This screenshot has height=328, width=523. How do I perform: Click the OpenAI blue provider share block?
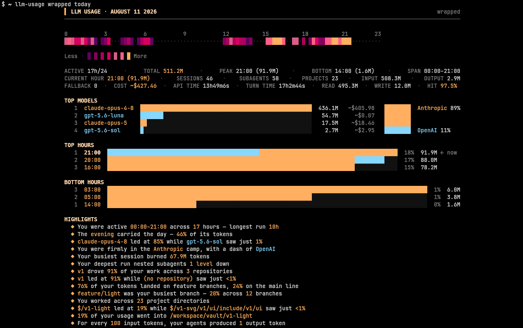(x=398, y=130)
